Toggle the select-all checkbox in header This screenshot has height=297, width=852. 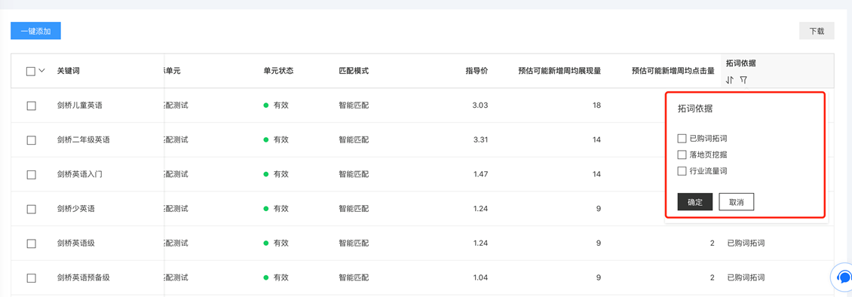[31, 71]
